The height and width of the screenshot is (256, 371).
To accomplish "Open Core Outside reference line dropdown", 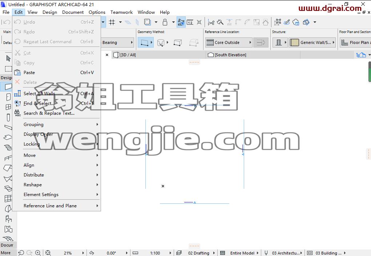I will (228, 42).
